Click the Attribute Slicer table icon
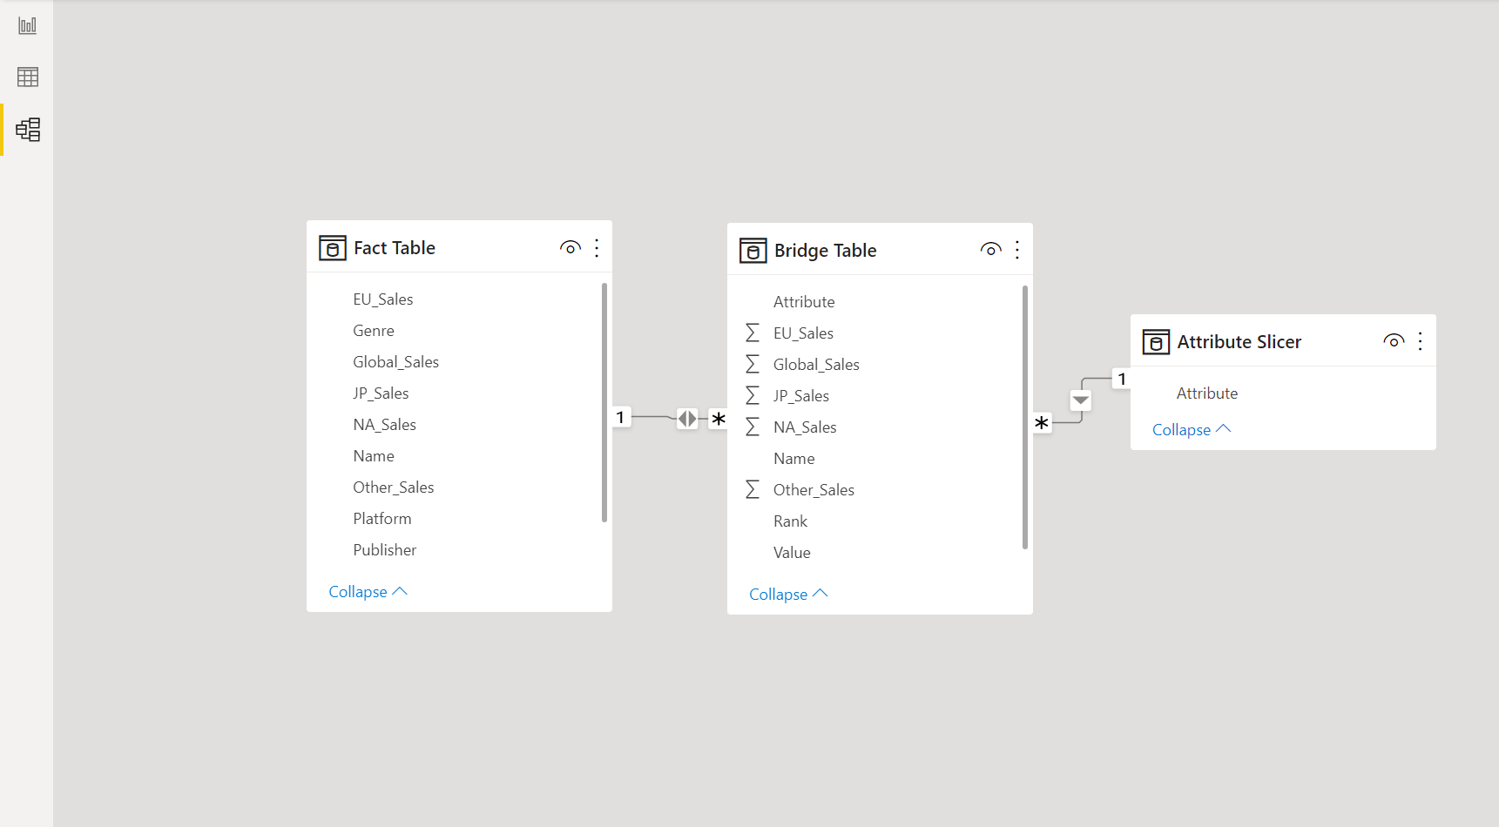 click(1156, 342)
